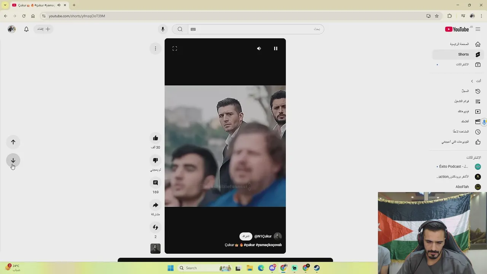Pause the playing Short
The width and height of the screenshot is (487, 274).
[275, 48]
